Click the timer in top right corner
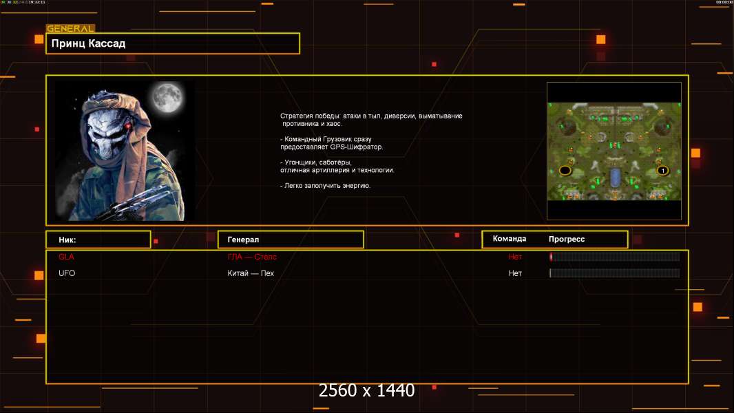The height and width of the screenshot is (413, 734). tap(724, 2)
